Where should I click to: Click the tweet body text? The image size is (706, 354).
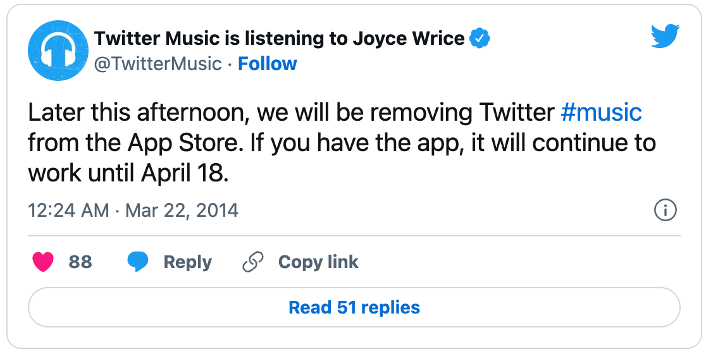342,143
